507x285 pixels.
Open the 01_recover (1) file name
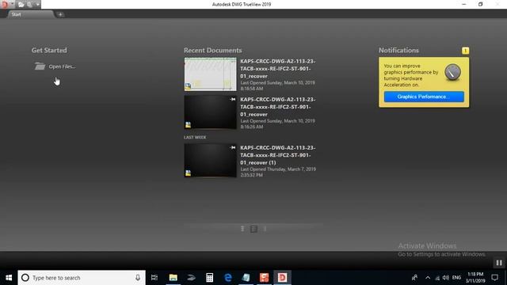(278, 155)
